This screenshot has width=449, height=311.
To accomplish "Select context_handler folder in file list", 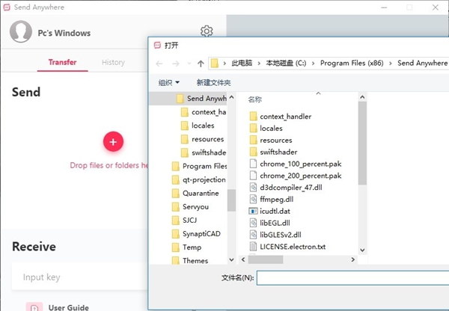I will (x=281, y=117).
